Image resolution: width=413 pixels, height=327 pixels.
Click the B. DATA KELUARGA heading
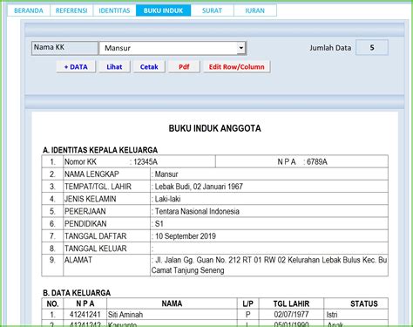coord(77,293)
